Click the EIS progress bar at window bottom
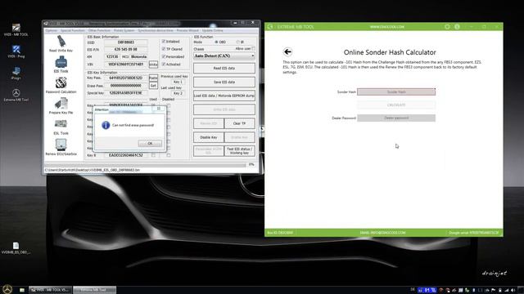This screenshot has width=524, height=294. pyautogui.click(x=146, y=165)
